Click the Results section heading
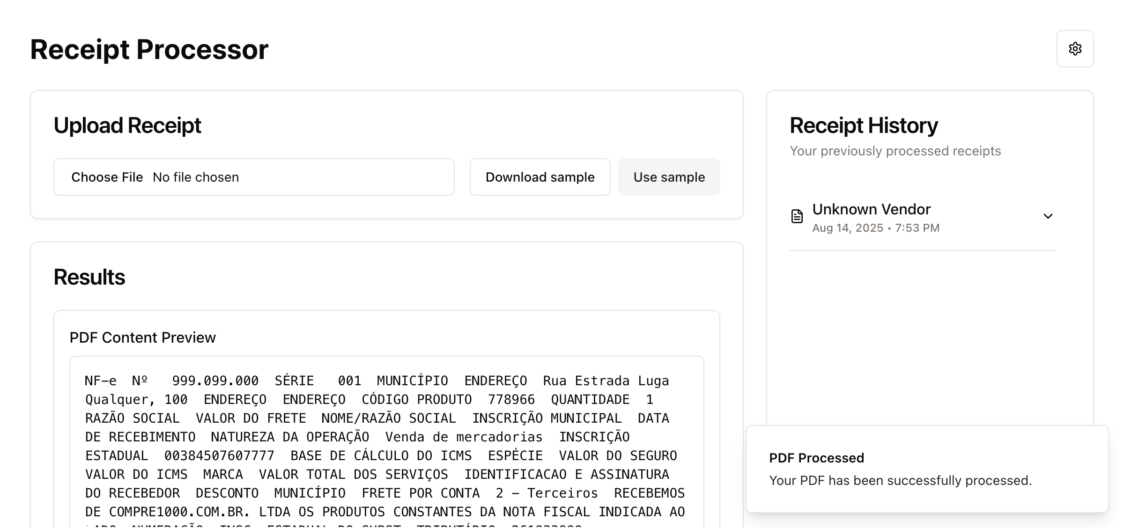1124x528 pixels. [x=89, y=277]
